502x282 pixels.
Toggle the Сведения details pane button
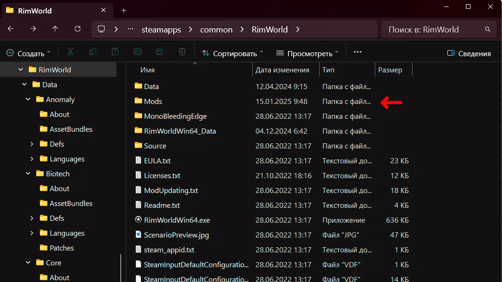pos(469,54)
